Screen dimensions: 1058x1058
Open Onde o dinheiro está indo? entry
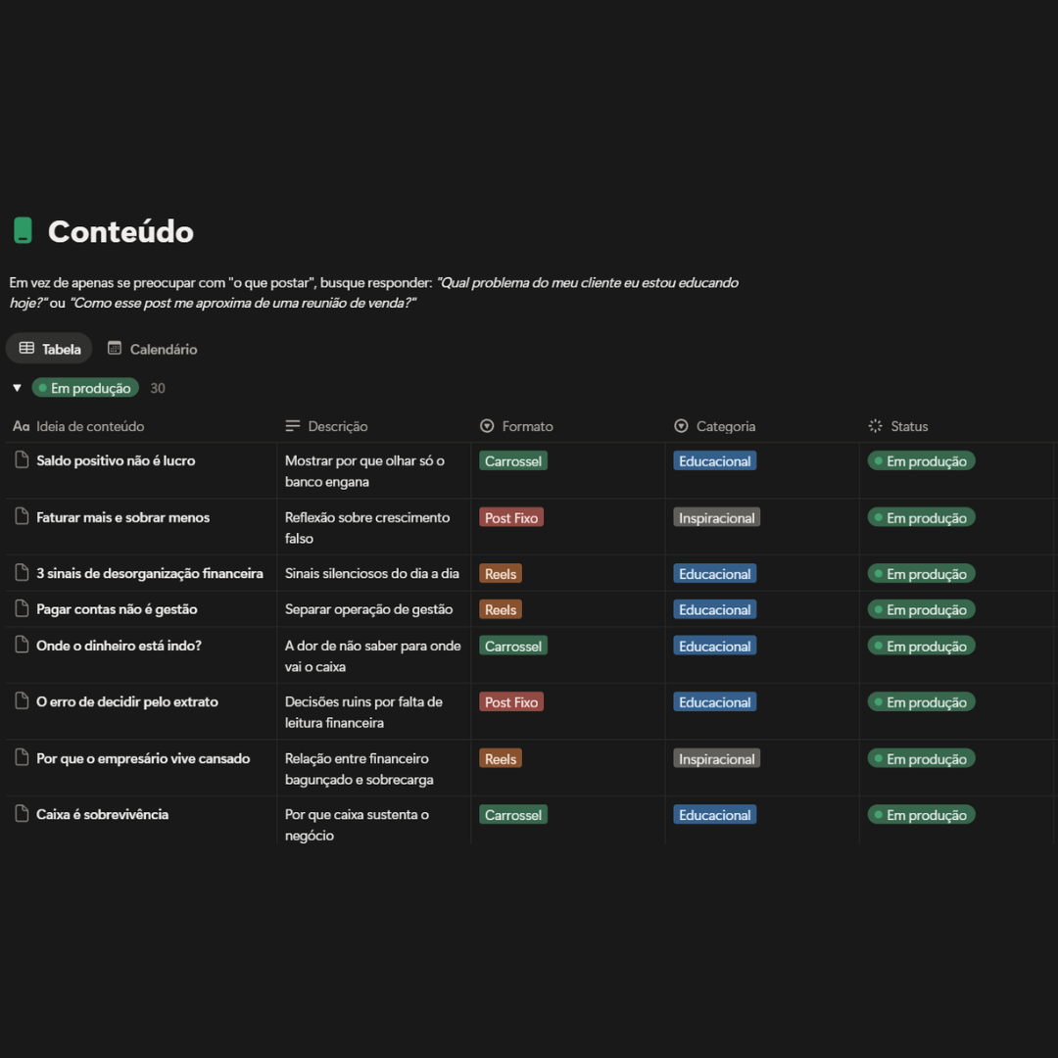click(119, 646)
